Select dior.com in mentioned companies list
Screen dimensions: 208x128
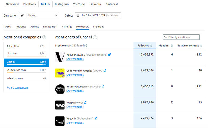[x=26, y=54]
